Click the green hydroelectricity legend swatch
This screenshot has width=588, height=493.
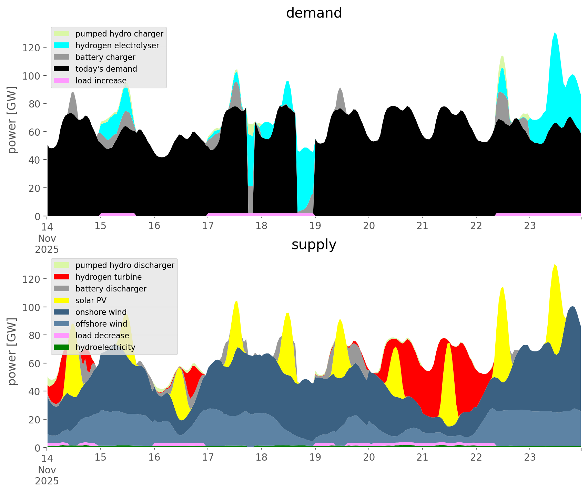coord(62,347)
